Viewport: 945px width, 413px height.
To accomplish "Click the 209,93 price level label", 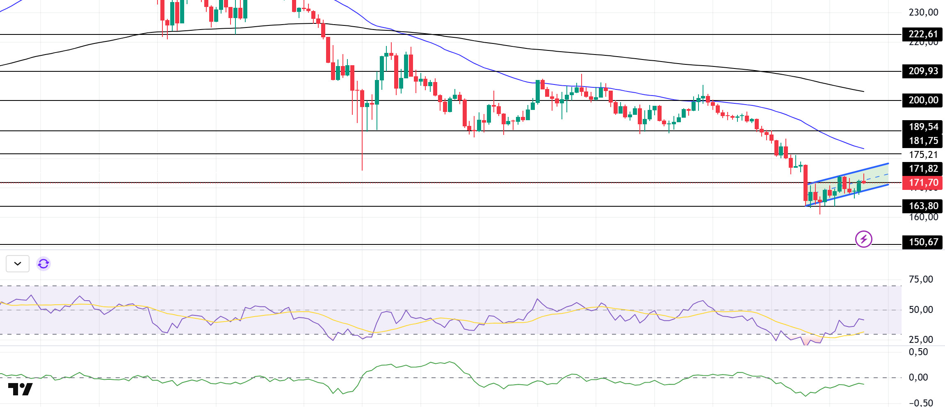I will coord(922,71).
